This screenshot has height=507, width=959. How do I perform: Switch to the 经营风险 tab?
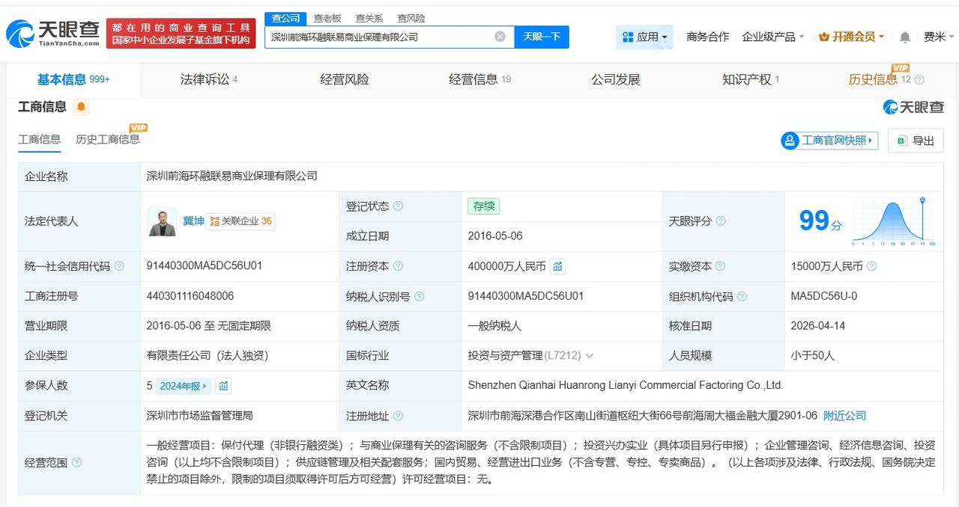click(345, 79)
